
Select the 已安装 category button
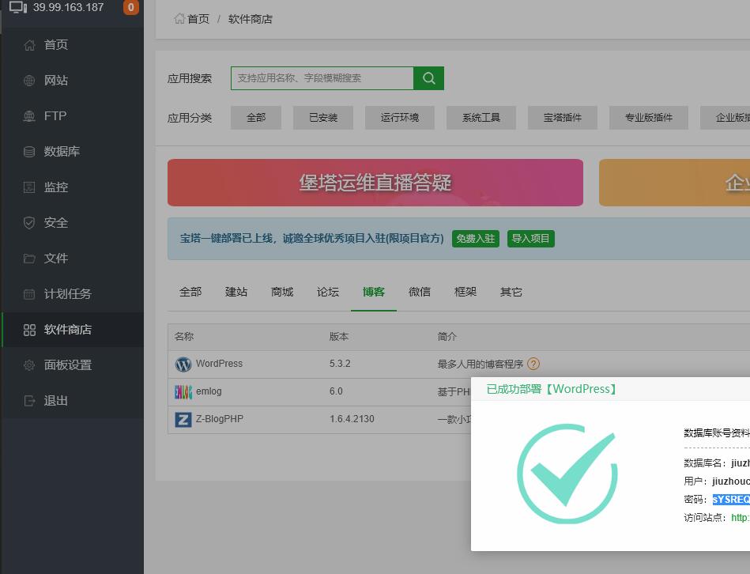point(323,118)
